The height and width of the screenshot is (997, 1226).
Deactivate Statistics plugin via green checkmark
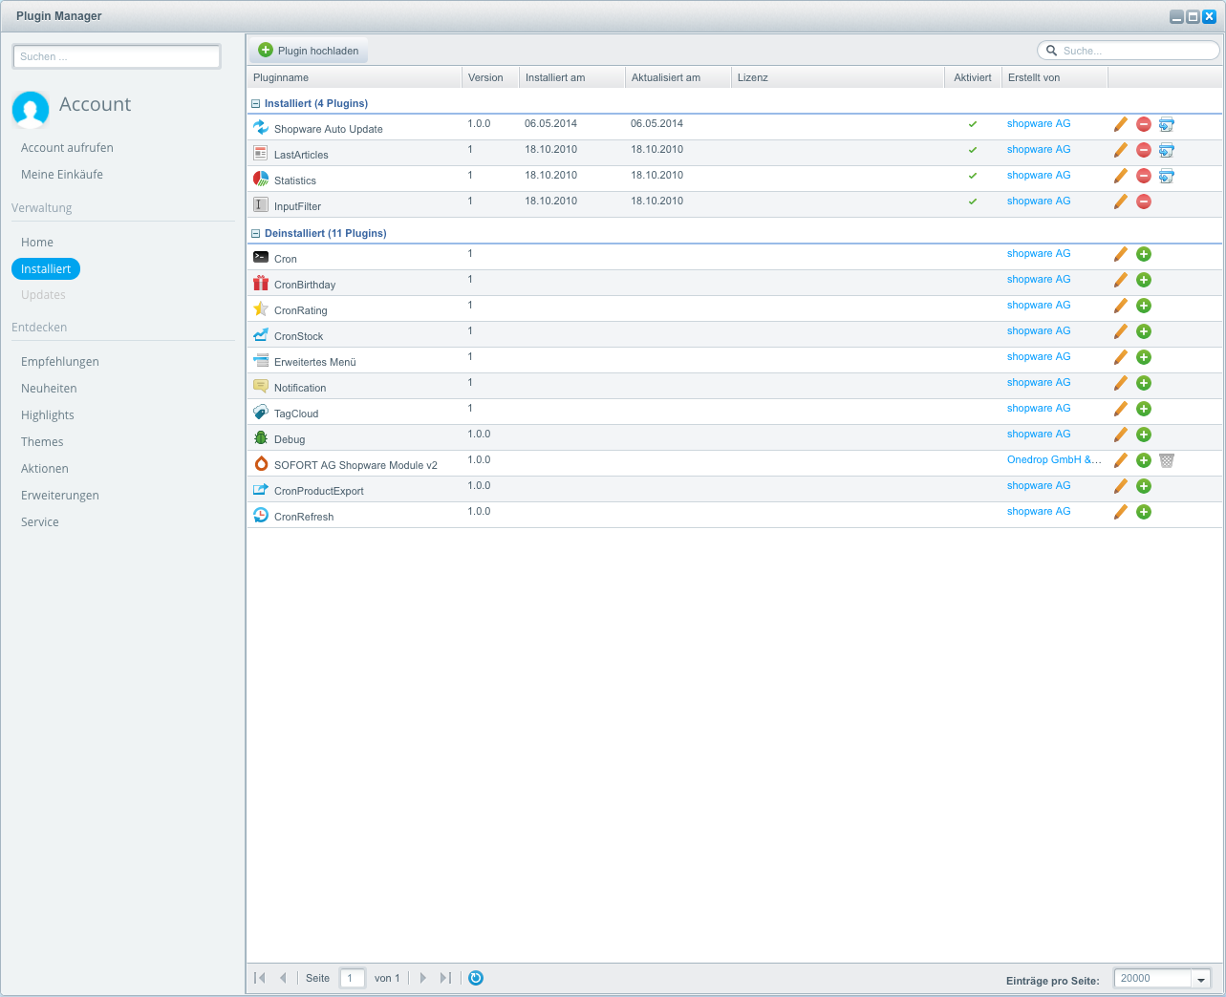(x=973, y=176)
